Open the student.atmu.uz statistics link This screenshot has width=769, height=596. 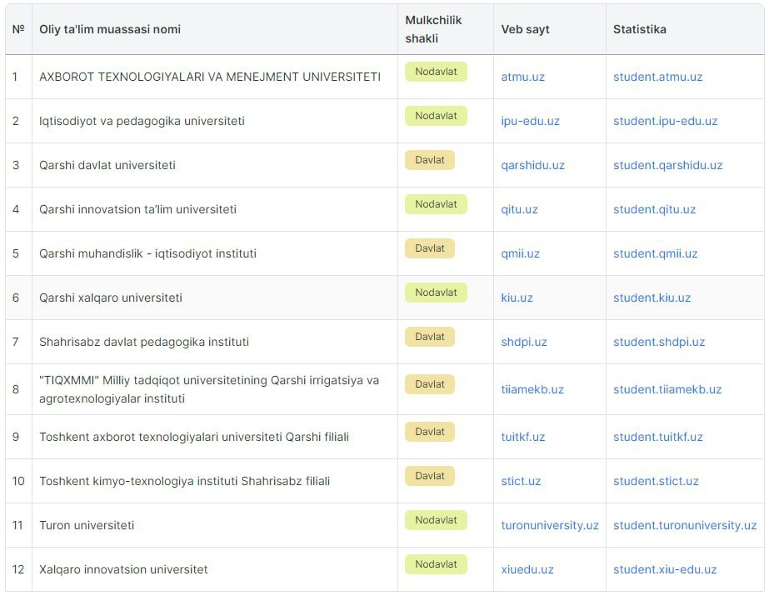(x=657, y=77)
